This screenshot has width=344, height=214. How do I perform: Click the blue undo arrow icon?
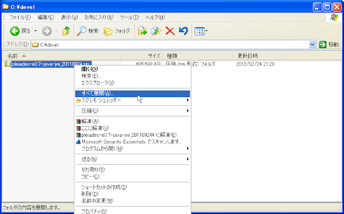[x=183, y=31]
